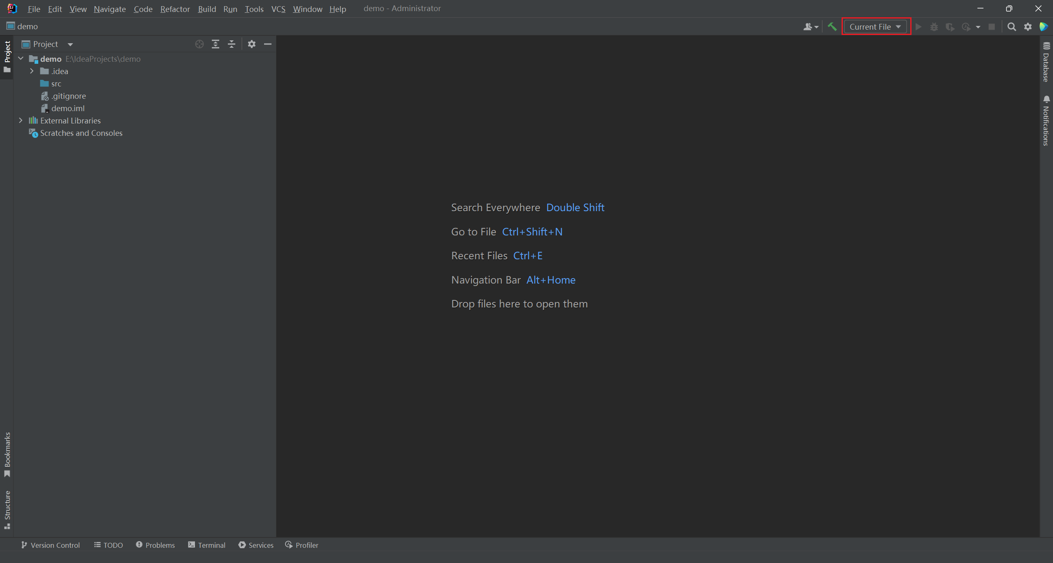
Task: Click Select Opened File target icon
Action: coord(199,44)
